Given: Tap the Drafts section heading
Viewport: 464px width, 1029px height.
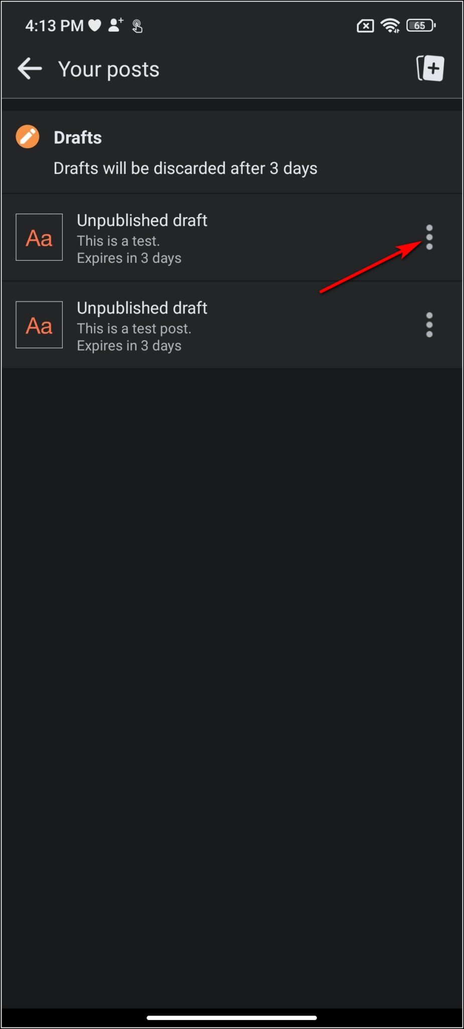Looking at the screenshot, I should [x=78, y=138].
